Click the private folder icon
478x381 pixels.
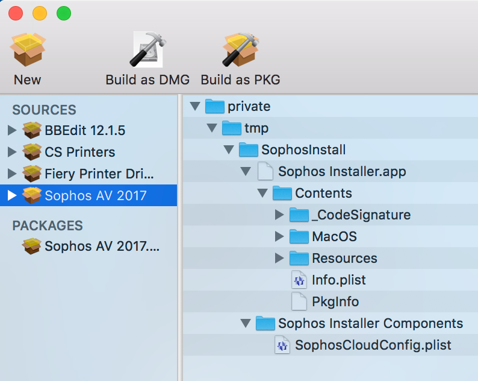pyautogui.click(x=214, y=106)
